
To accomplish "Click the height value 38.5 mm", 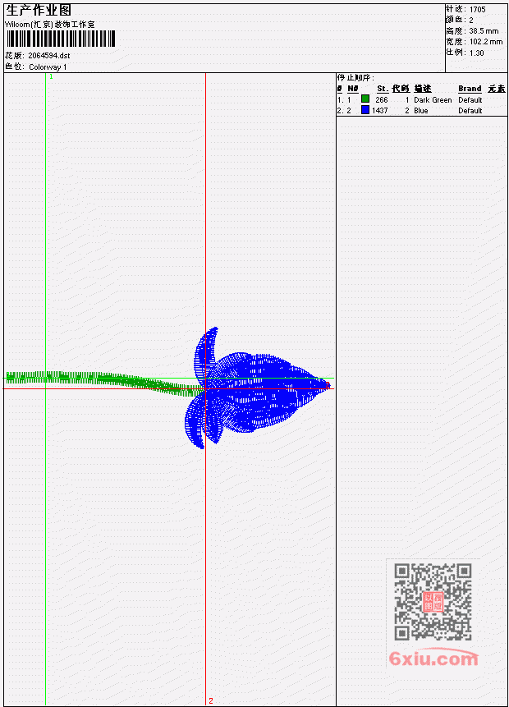I will [484, 31].
